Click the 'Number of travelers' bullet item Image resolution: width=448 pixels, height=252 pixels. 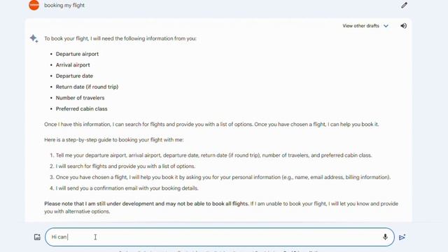[x=80, y=98]
